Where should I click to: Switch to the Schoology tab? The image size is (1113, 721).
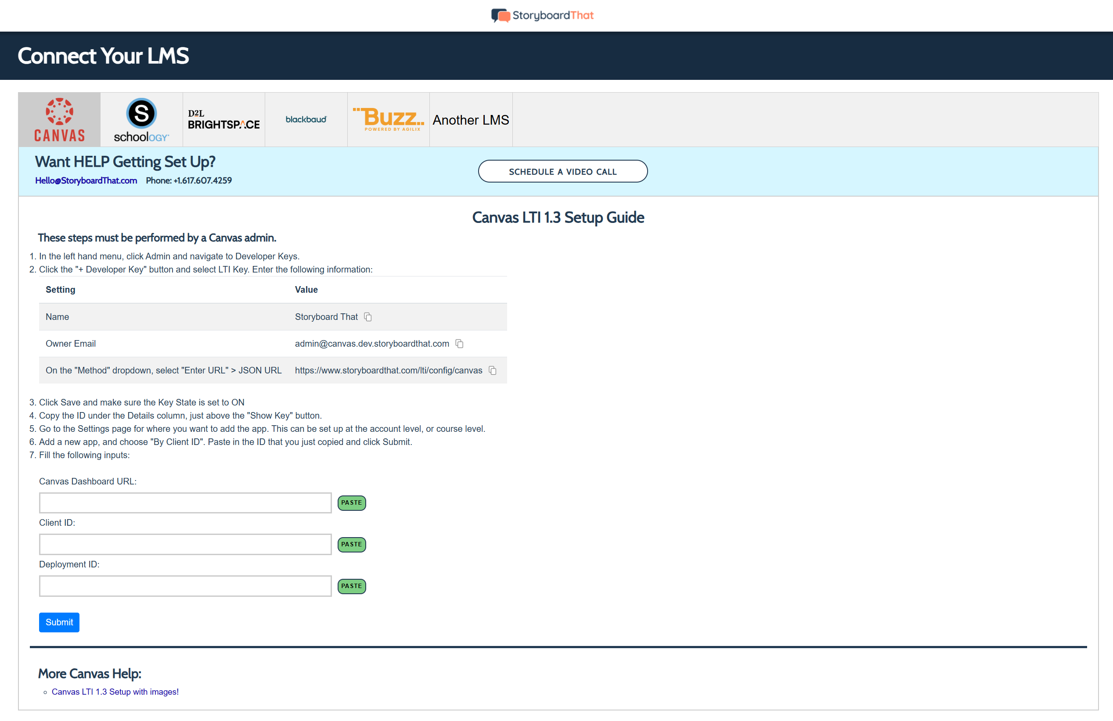click(x=141, y=120)
